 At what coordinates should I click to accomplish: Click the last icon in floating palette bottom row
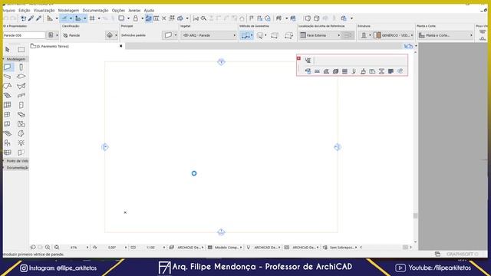pyautogui.click(x=400, y=71)
